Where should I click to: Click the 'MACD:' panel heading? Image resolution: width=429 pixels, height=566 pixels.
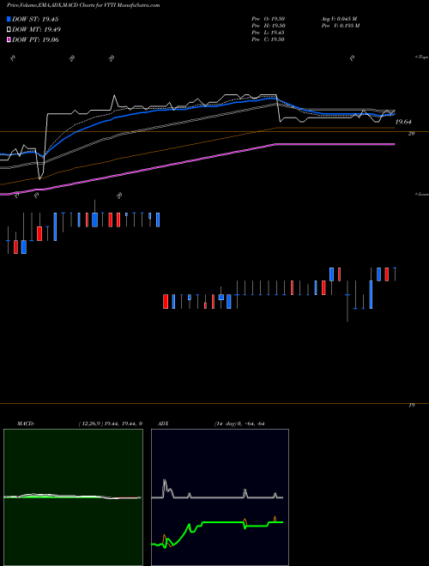coord(26,424)
